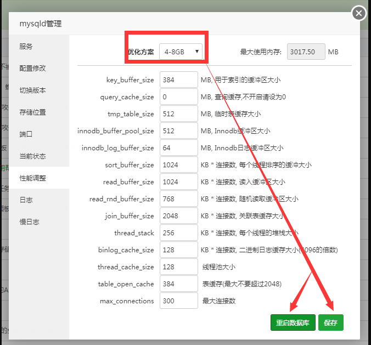
Task: Click the innodb_log_buffer_size field
Action: 178,148
